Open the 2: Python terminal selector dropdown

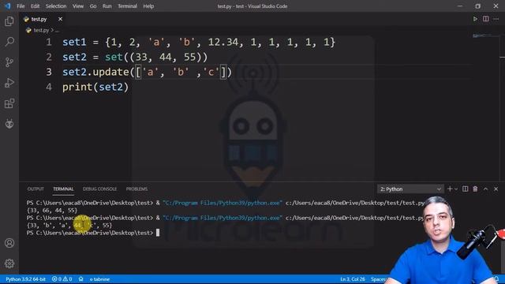coord(410,189)
